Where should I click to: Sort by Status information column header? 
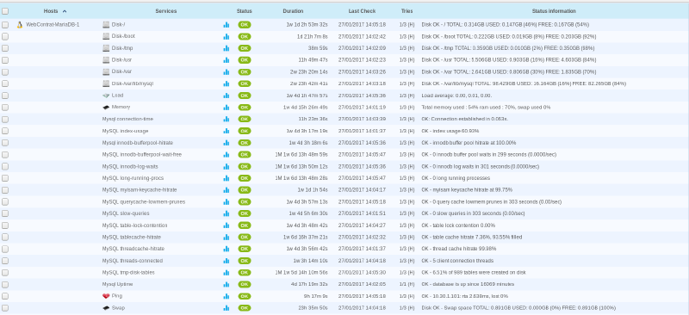click(x=554, y=11)
